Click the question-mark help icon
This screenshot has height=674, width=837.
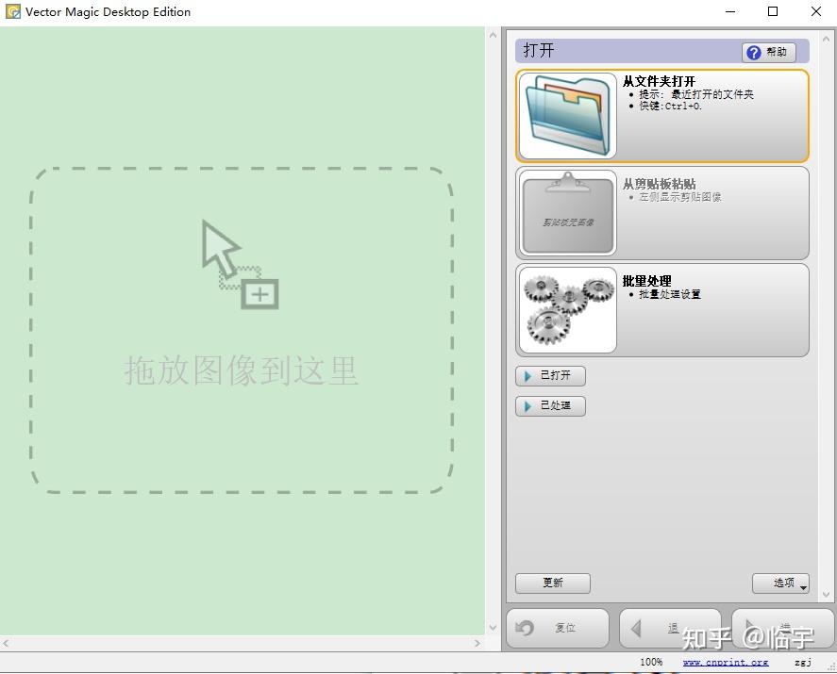point(754,52)
